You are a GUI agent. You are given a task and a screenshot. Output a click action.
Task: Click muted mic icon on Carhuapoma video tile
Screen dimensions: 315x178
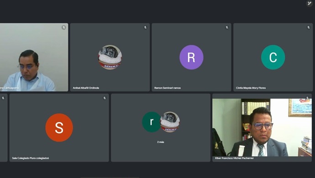pyautogui.click(x=63, y=27)
